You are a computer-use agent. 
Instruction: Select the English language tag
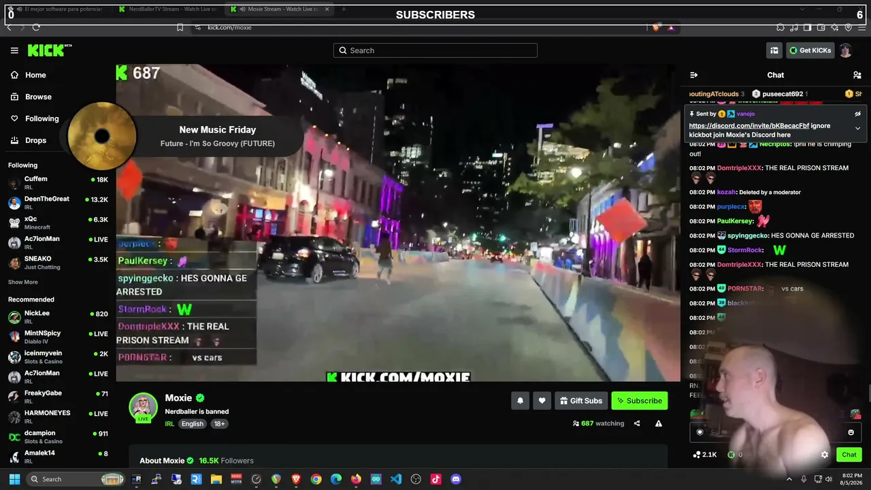point(192,424)
